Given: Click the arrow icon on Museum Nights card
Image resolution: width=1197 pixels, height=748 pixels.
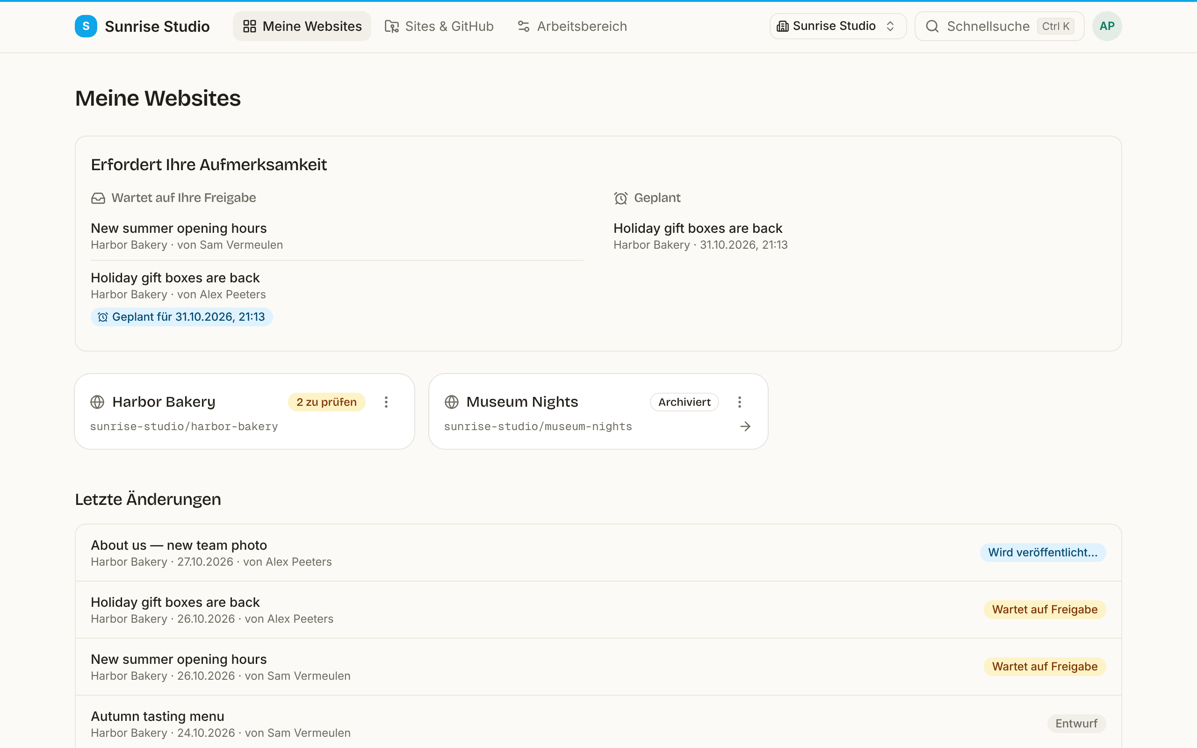Looking at the screenshot, I should [745, 426].
